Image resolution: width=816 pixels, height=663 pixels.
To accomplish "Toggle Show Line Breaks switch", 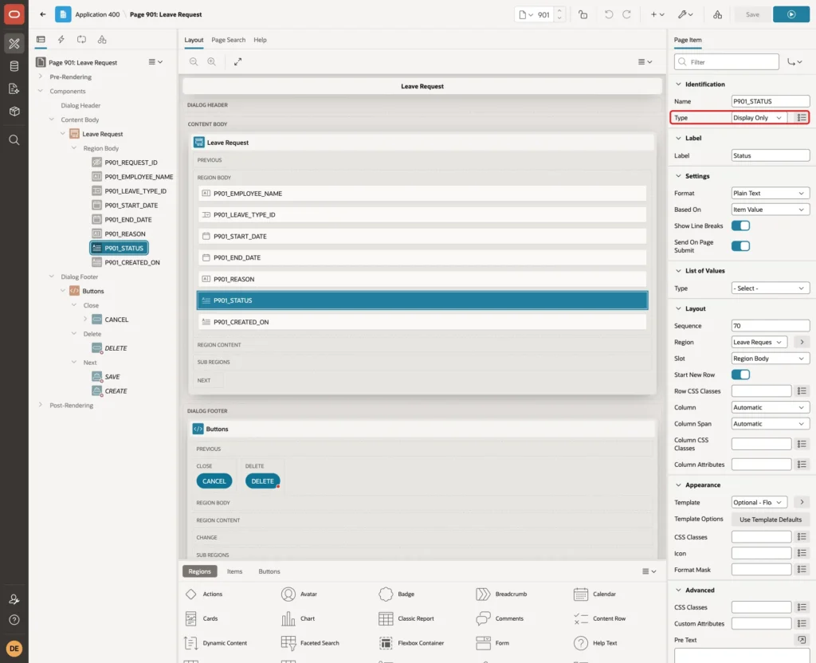I will 740,226.
